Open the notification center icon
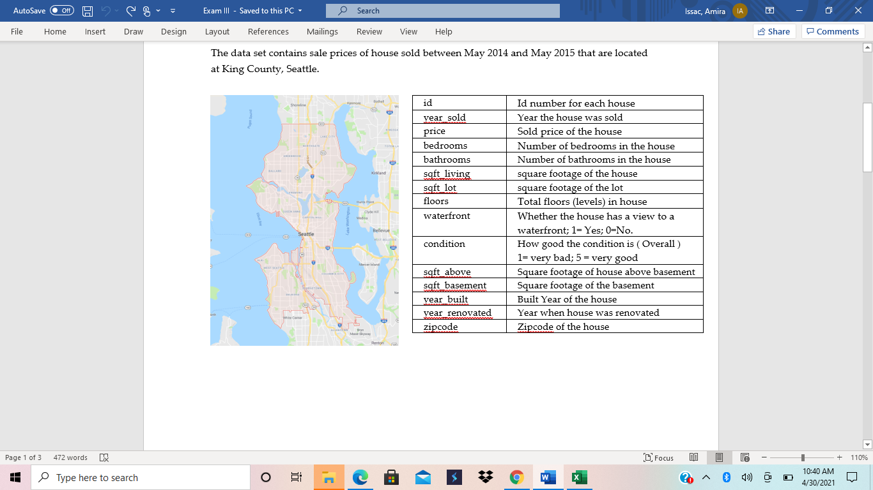The height and width of the screenshot is (490, 873). 851,477
